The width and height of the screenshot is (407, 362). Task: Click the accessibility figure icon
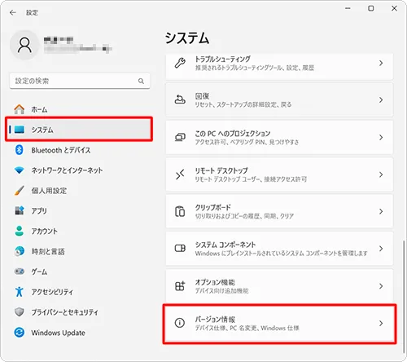[x=20, y=292]
